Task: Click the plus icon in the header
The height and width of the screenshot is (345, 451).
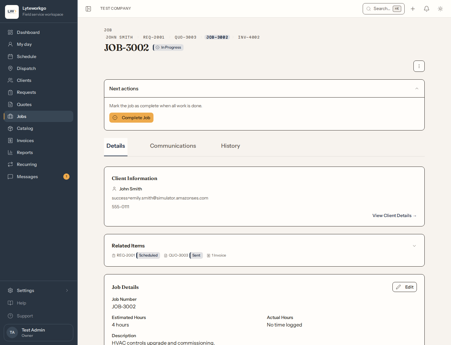Action: point(413,9)
